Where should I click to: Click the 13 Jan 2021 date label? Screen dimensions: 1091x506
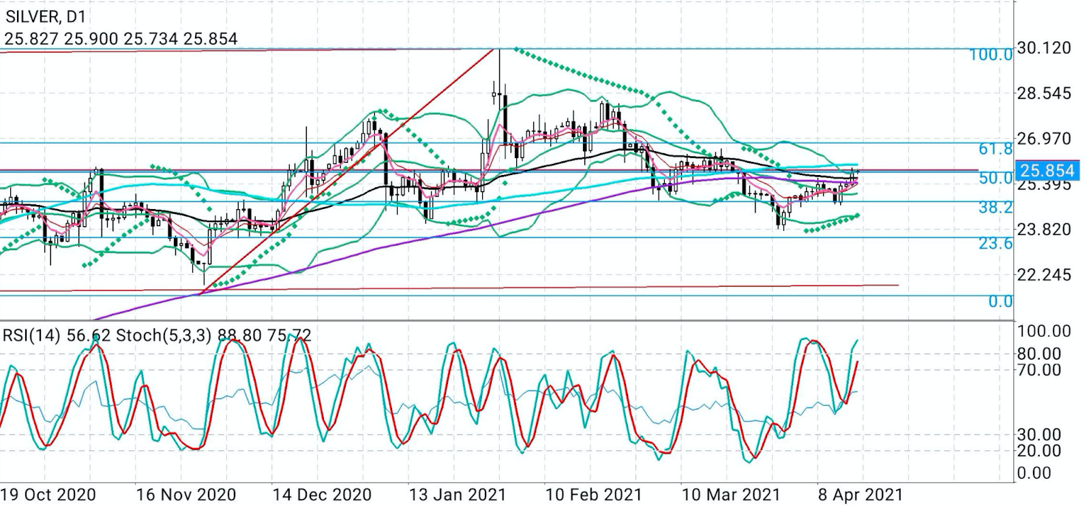(457, 494)
